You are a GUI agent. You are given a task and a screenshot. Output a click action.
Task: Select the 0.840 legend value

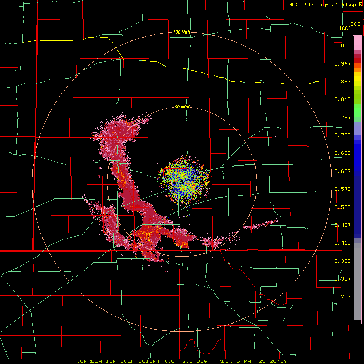343,99
